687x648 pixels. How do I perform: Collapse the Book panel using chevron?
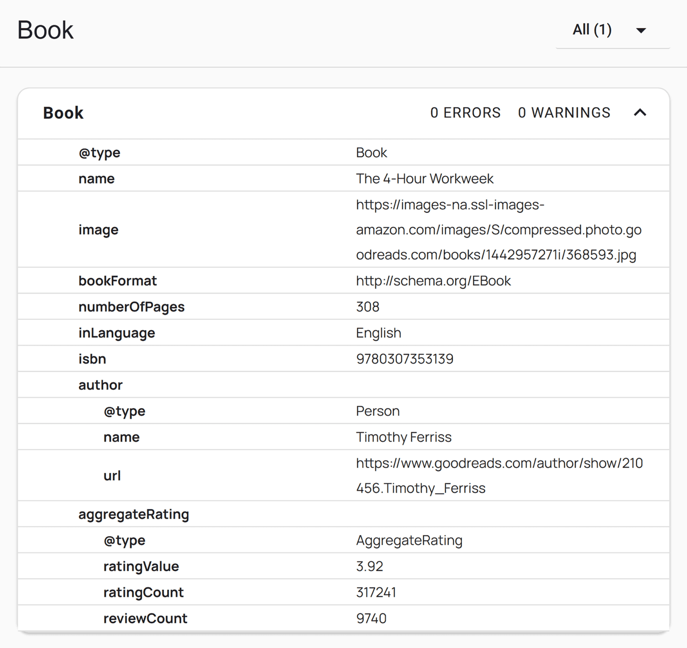coord(640,113)
